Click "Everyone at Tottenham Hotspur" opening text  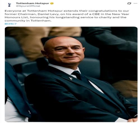click(34, 11)
